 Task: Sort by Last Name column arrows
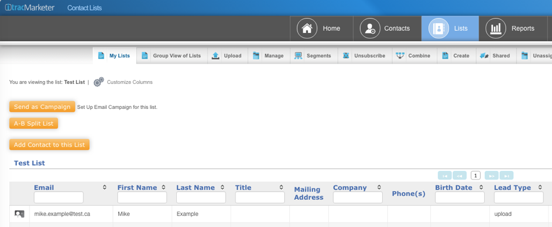[x=222, y=187]
